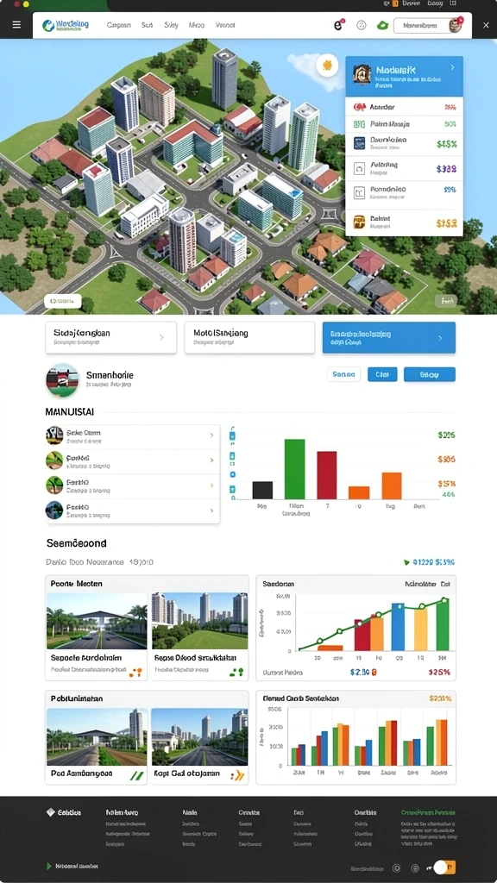
Task: Click the yellow sun button on the map
Action: point(327,65)
